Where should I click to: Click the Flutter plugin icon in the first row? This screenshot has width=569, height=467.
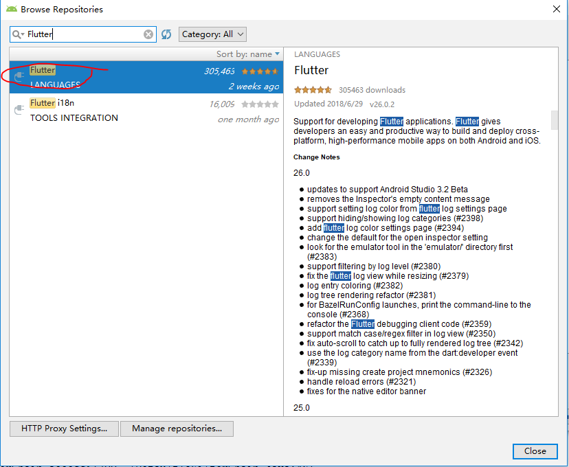point(19,77)
